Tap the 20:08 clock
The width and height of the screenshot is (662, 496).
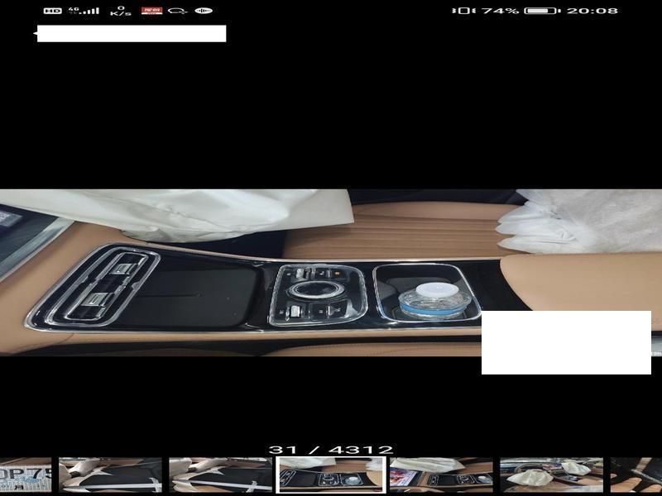coord(594,11)
